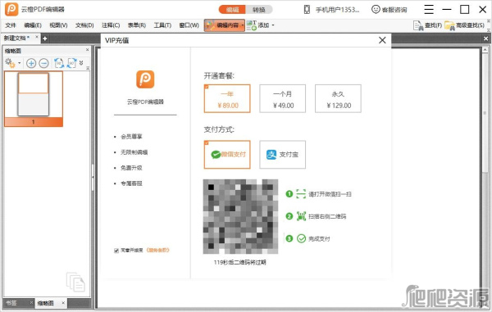
Task: Expand more thumbnail tools double chevron
Action: click(81, 63)
